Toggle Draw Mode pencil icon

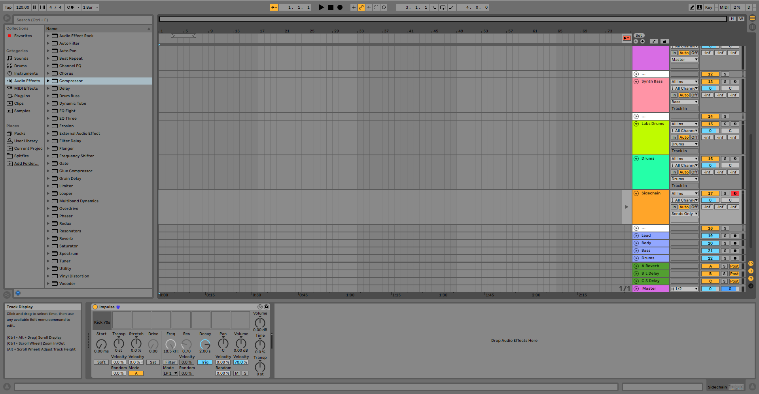[x=692, y=7]
